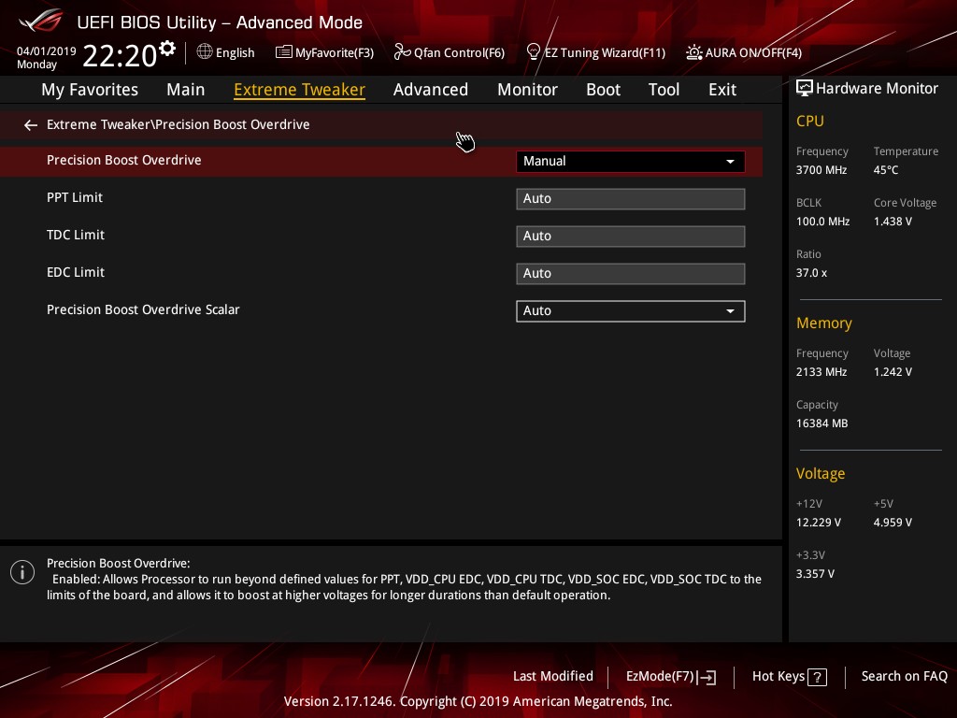This screenshot has height=718, width=957.
Task: Select EDC Limit label
Action: pyautogui.click(x=76, y=272)
